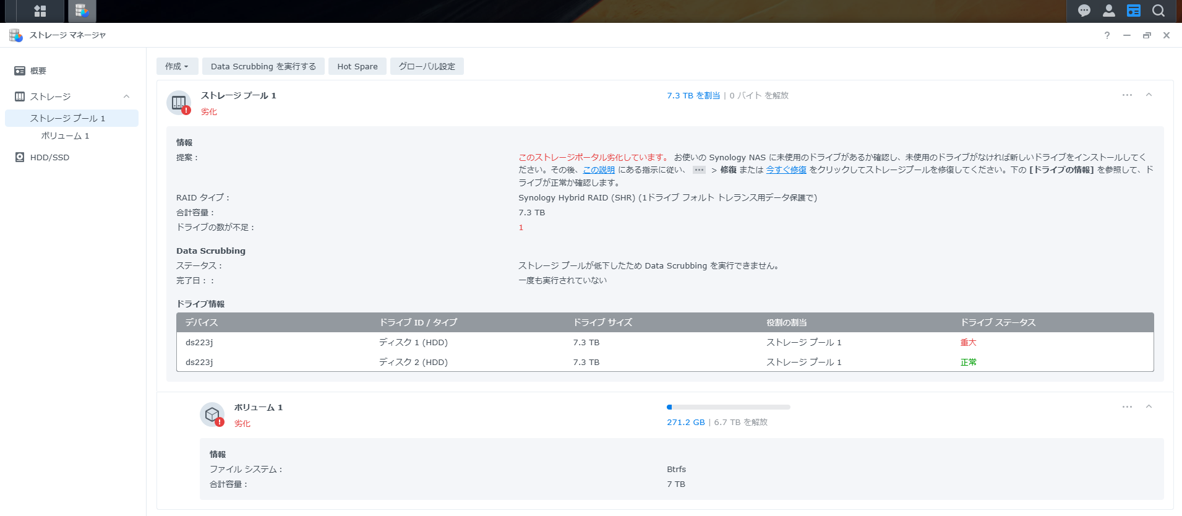This screenshot has height=516, width=1182.
Task: Click the ドライブ ID / タイプ column header
Action: [418, 322]
